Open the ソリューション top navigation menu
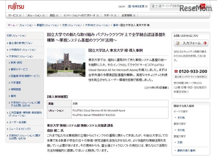Viewport: 217px width, 156px height. click(x=35, y=15)
